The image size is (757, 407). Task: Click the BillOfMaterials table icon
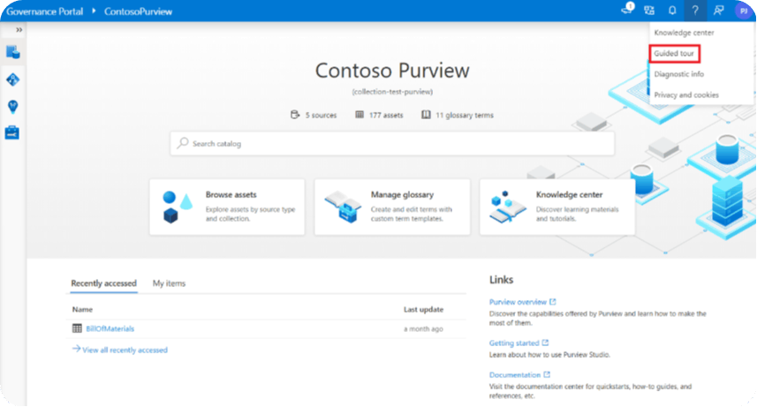(77, 328)
